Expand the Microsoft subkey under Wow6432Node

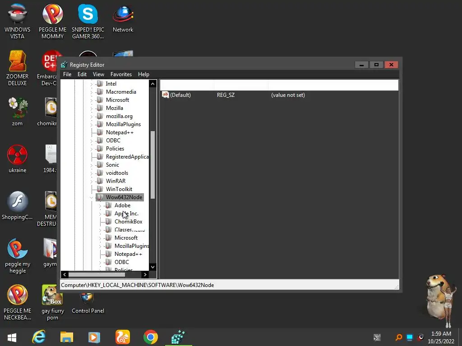(100, 238)
